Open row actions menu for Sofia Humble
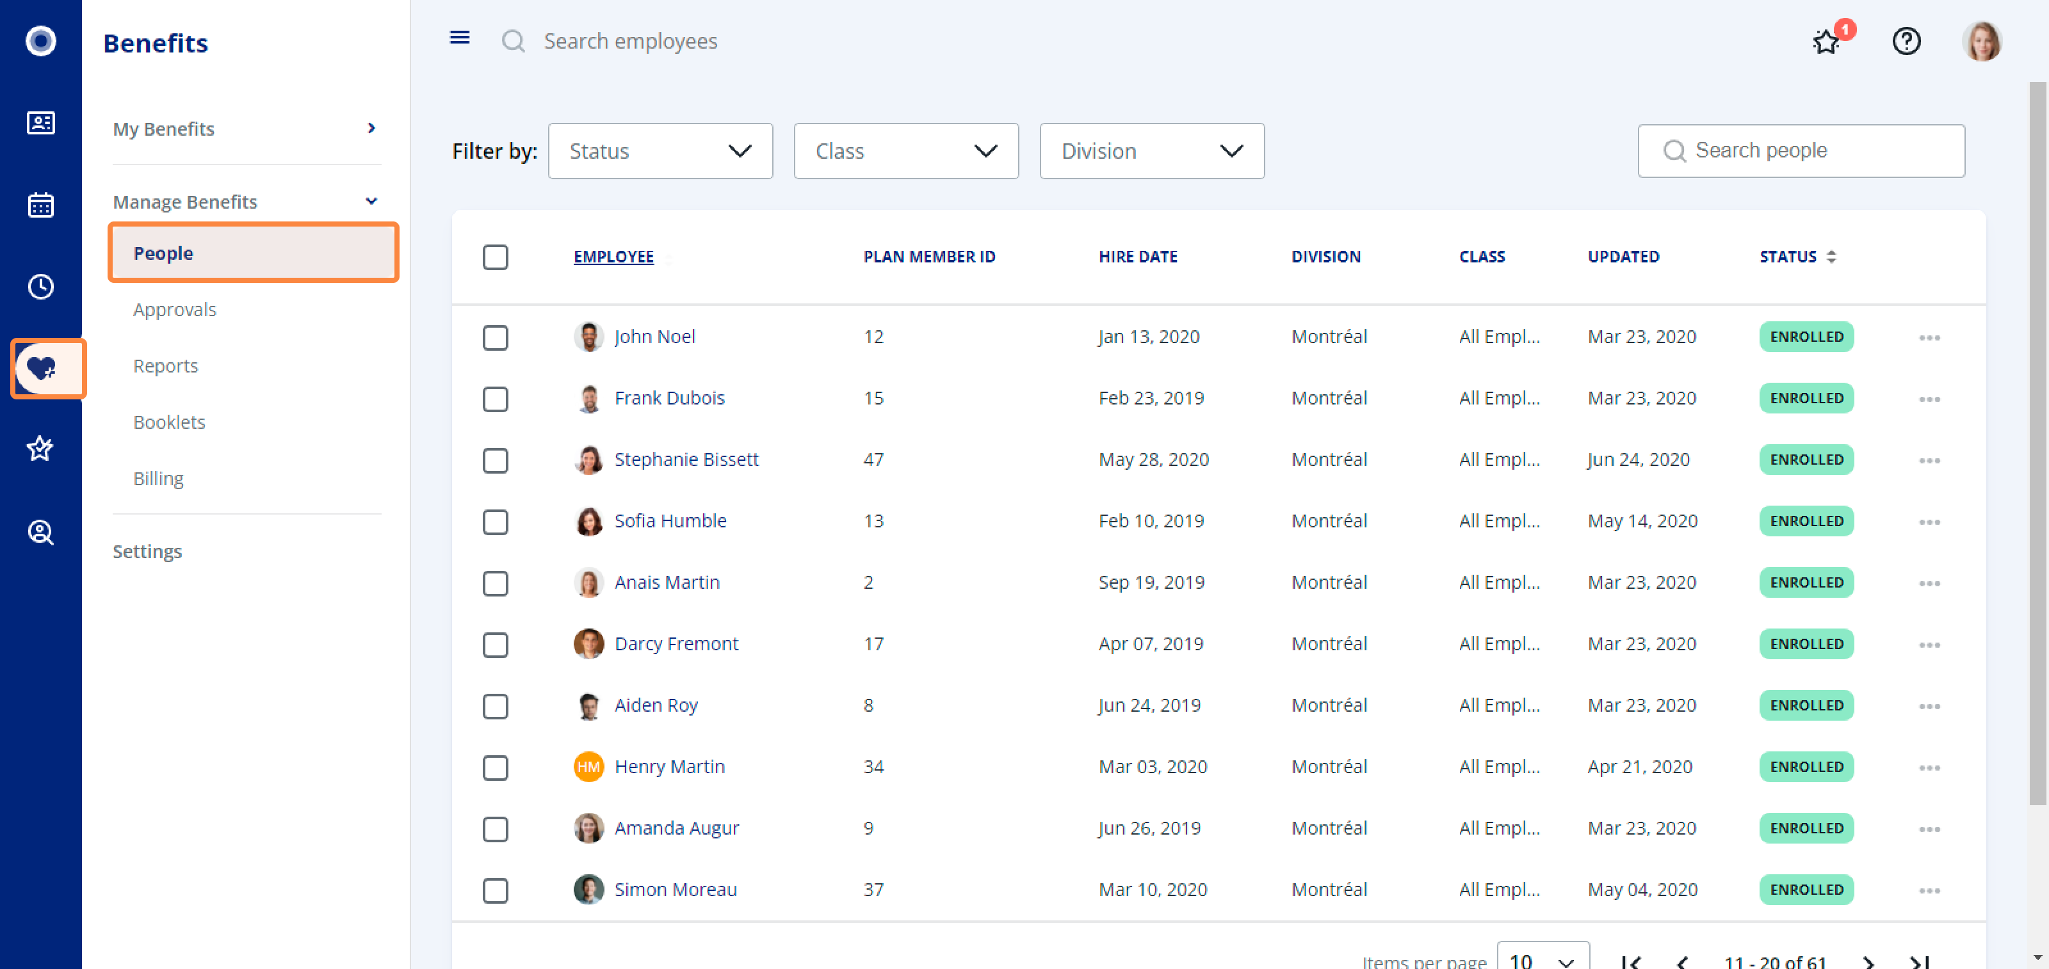2049x969 pixels. tap(1929, 522)
